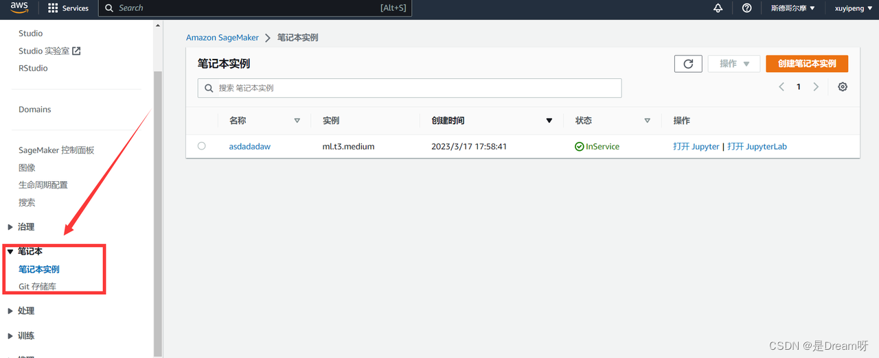Click the green InService status icon
This screenshot has width=879, height=358.
tap(580, 146)
